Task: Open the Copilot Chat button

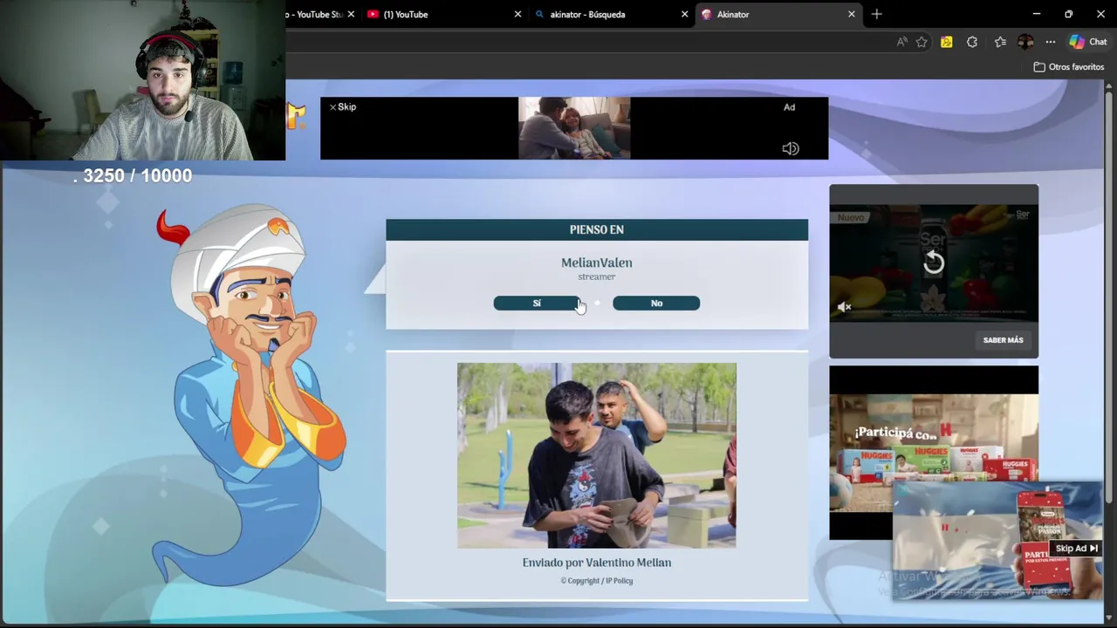Action: pos(1088,42)
